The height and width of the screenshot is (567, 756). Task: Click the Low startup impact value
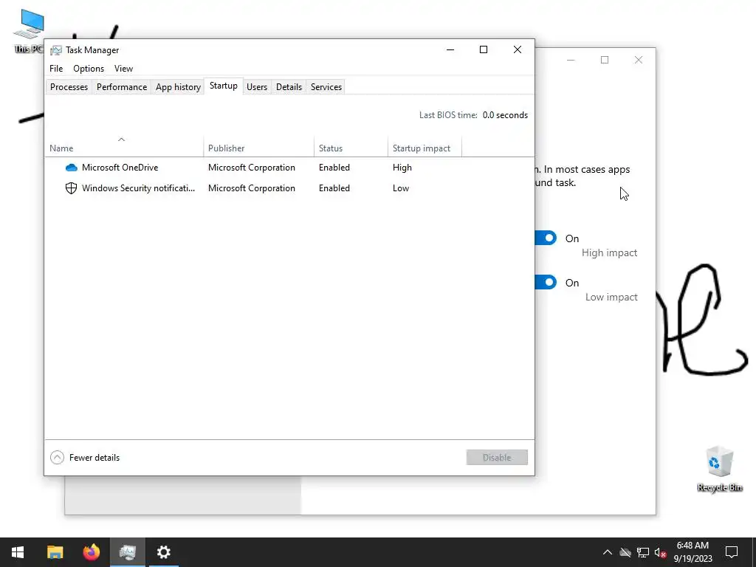[x=401, y=188]
